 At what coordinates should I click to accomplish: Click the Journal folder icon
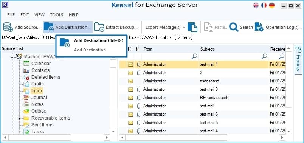tap(26, 97)
